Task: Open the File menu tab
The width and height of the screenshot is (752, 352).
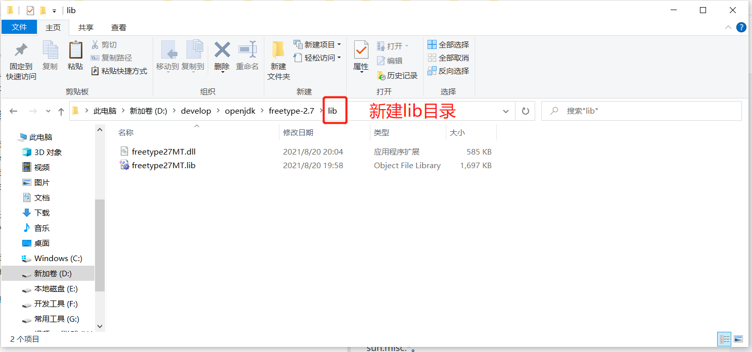Action: click(x=19, y=27)
